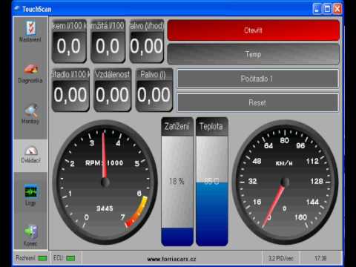Click the KM/H speedometer gauge

[285, 182]
